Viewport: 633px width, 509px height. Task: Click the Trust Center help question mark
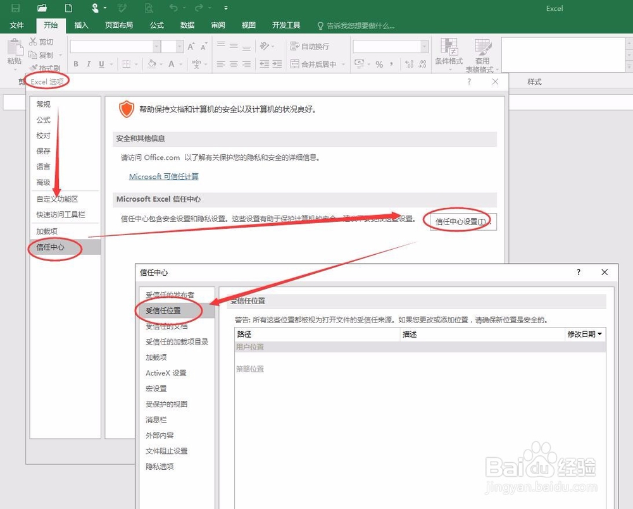click(579, 273)
